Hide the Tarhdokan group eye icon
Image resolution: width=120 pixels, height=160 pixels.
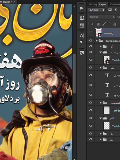91,40
